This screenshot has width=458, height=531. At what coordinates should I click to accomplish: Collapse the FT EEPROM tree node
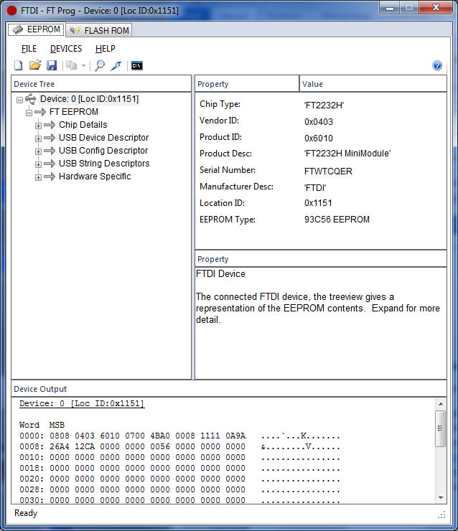[x=29, y=113]
